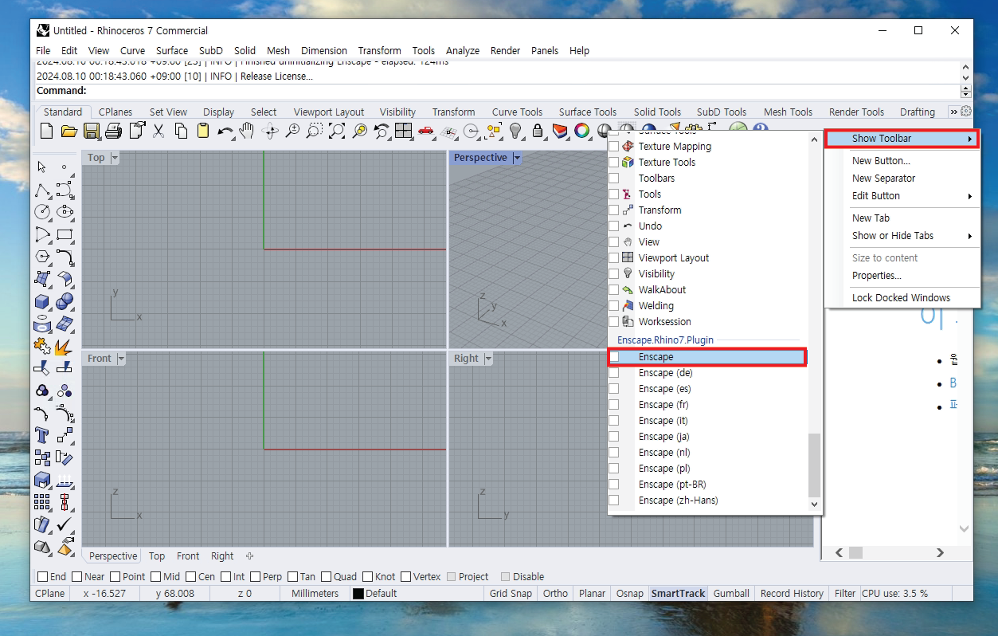Select the arrow pointer tool
Image resolution: width=998 pixels, height=636 pixels.
pos(42,167)
